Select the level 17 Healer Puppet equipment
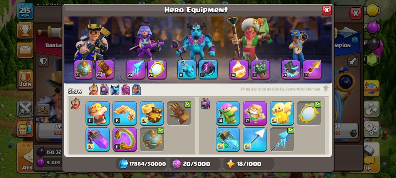The height and width of the screenshot is (178, 396). click(255, 113)
